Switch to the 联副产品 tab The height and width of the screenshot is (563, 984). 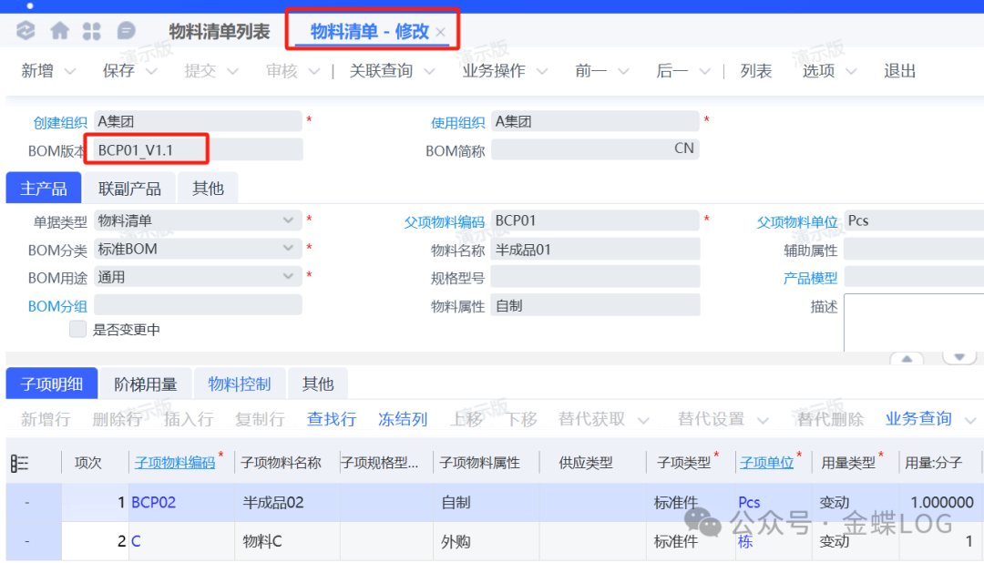129,189
